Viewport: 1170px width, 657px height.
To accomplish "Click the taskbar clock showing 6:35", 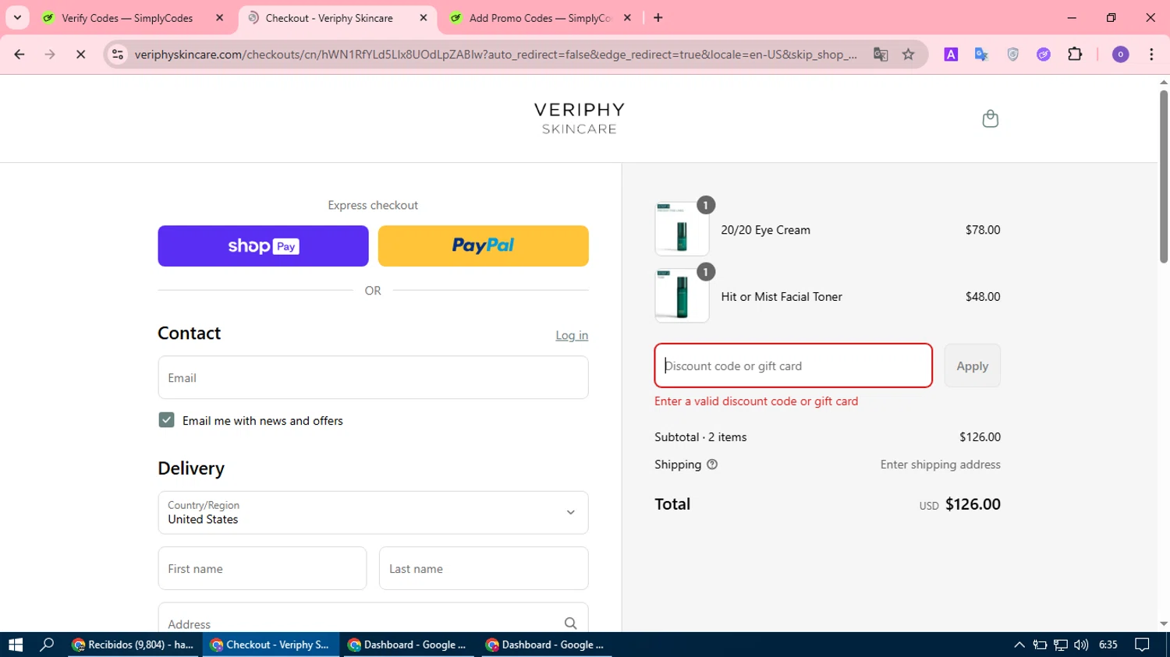I will pyautogui.click(x=1108, y=645).
